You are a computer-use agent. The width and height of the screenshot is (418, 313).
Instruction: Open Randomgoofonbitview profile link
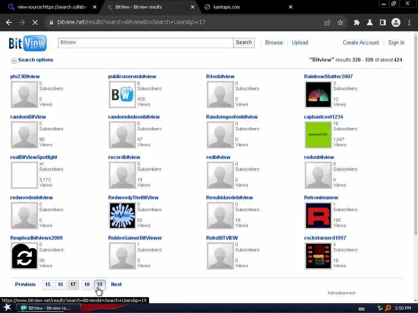[232, 117]
